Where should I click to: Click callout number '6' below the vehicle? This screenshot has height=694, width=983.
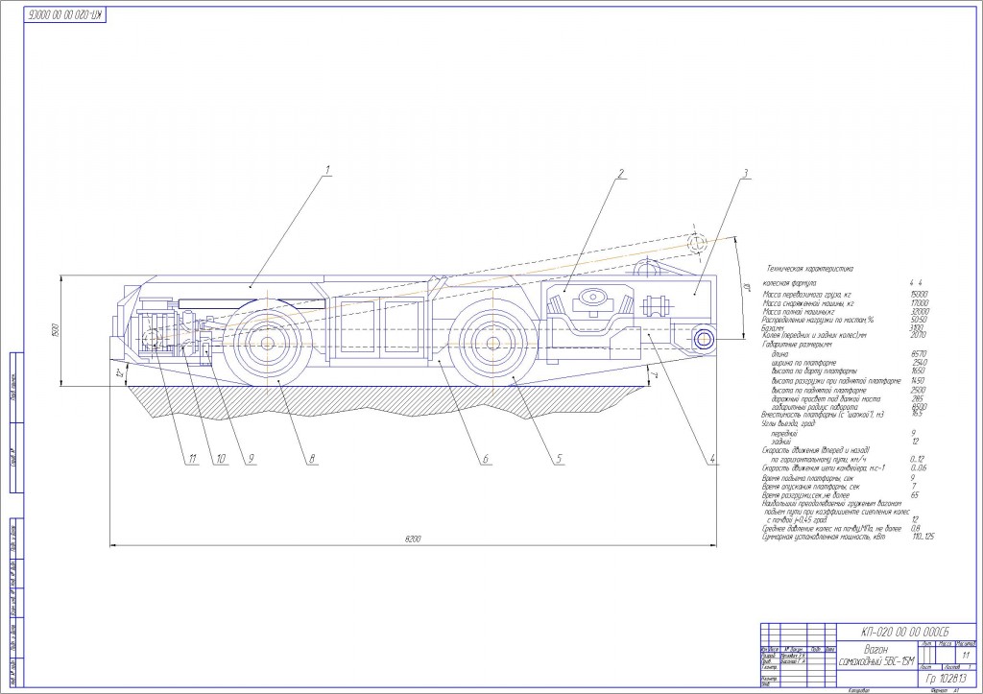485,460
